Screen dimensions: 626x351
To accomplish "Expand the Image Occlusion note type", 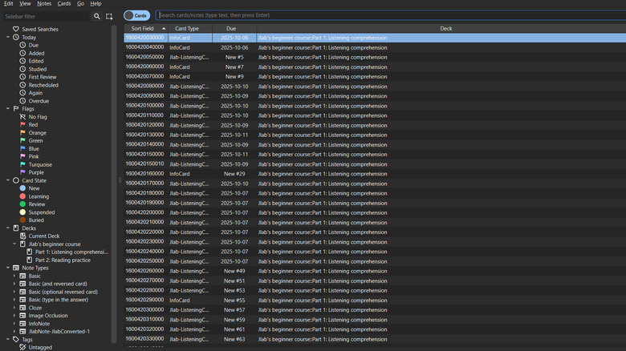I will click(14, 315).
